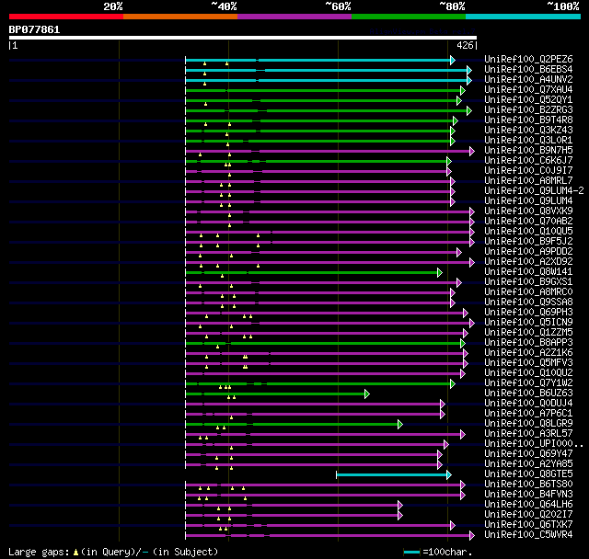Select the UniRef100_B9T4R8 label
This screenshot has height=559, width=589.
coord(528,120)
